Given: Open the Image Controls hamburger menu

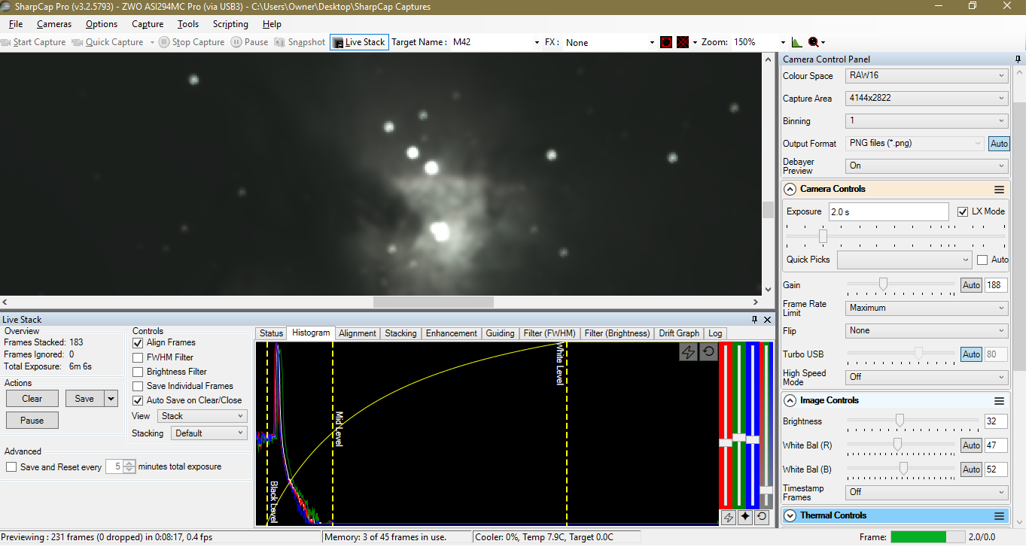Looking at the screenshot, I should (x=1000, y=401).
